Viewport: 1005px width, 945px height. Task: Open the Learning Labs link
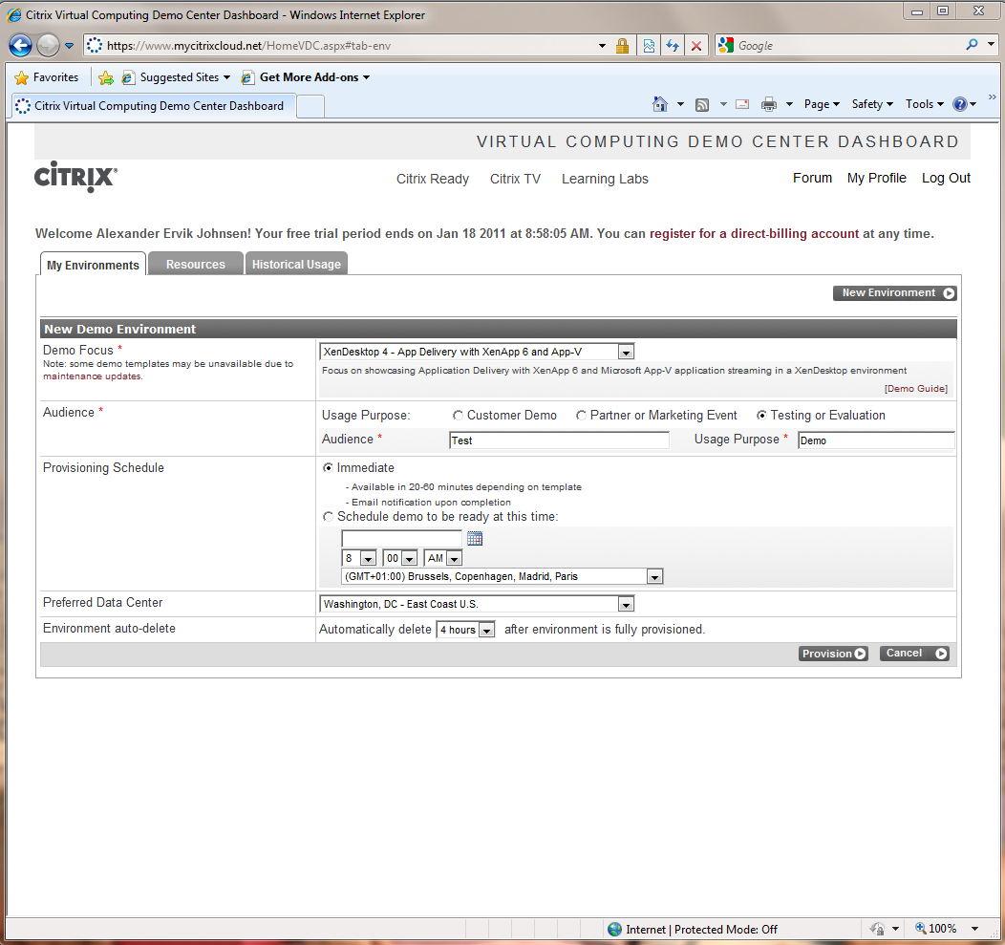pos(605,179)
